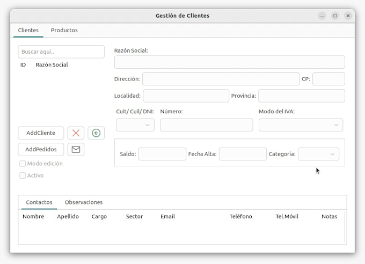
Task: Focus the CP input field
Action: pos(328,79)
